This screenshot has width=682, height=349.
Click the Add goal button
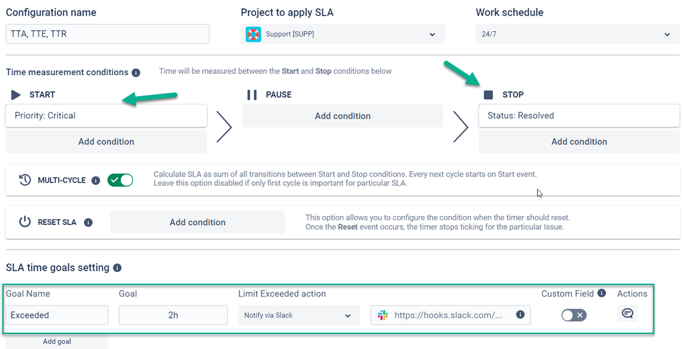tap(57, 341)
